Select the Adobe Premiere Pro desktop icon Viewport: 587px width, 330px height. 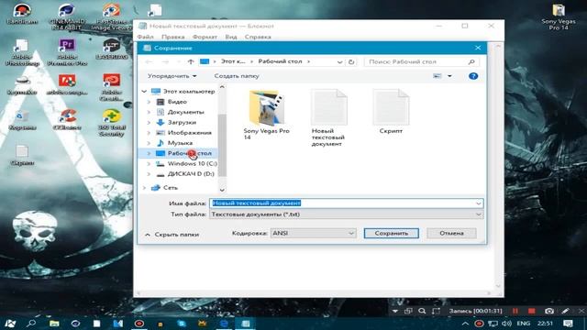click(x=67, y=52)
